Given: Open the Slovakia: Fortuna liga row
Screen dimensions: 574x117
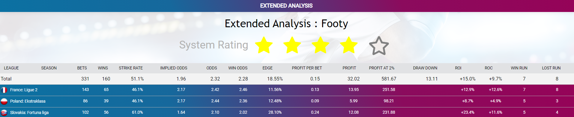Looking at the screenshot, I should tap(287, 112).
